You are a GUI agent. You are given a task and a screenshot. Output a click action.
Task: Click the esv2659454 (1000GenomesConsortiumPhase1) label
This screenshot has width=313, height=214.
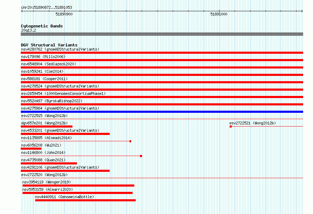[63, 93]
